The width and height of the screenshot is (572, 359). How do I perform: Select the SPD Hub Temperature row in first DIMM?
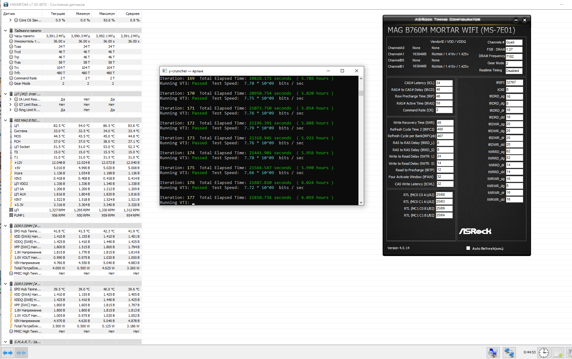(27, 231)
